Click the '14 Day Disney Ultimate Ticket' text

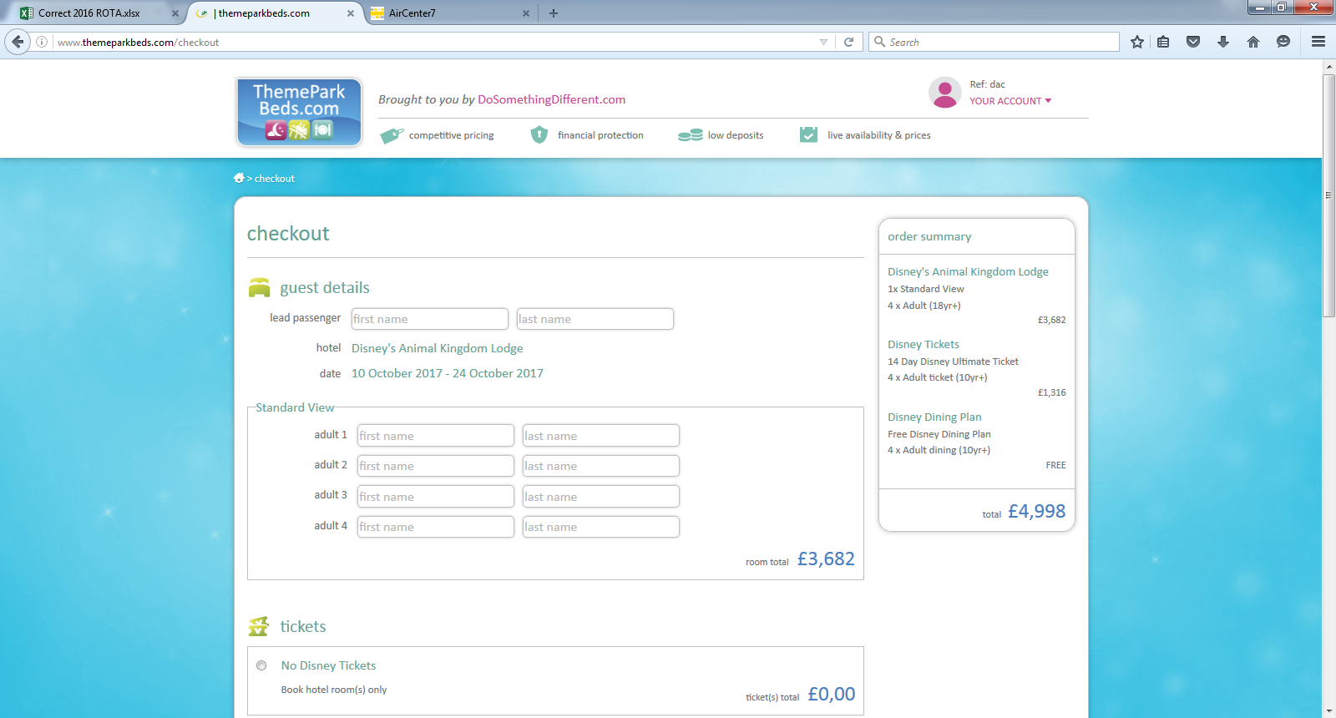953,362
